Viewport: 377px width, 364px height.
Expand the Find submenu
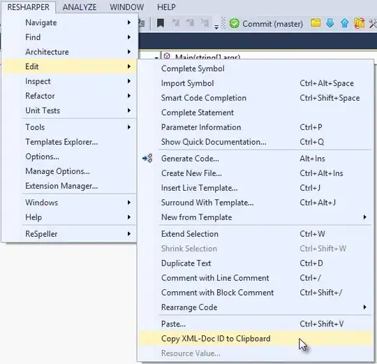click(70, 37)
